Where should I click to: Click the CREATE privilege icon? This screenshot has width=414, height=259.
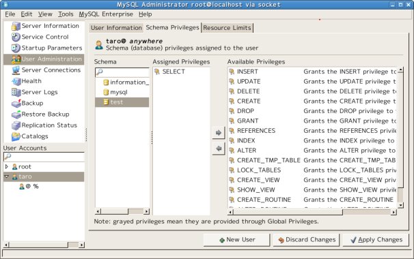232,101
